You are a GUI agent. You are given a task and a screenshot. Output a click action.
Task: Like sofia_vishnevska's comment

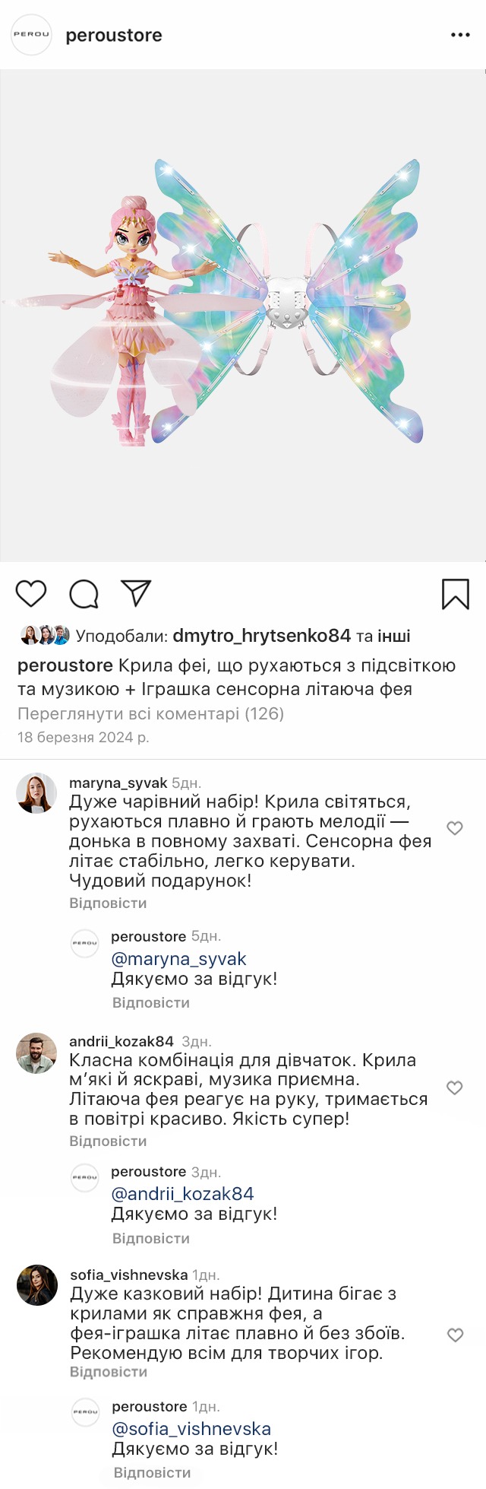(455, 1335)
